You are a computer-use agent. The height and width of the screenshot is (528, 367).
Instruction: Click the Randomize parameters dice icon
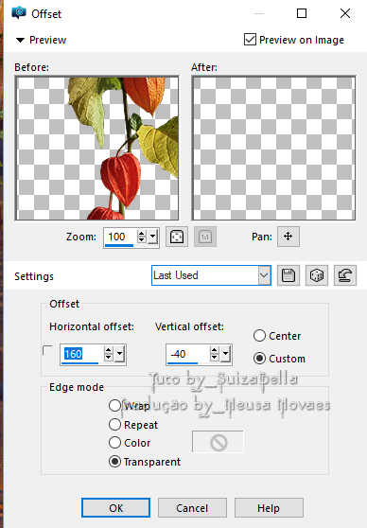click(317, 275)
